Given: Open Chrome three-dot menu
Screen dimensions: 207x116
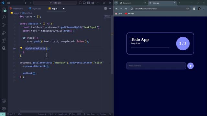Looking at the screenshot, I should click(204, 9).
